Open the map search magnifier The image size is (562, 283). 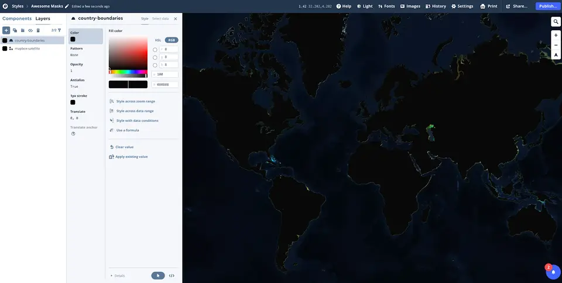click(556, 22)
